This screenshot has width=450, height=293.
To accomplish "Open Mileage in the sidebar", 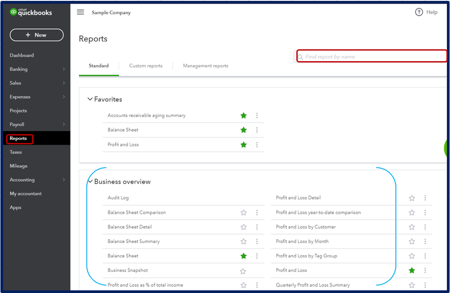I will coord(18,166).
